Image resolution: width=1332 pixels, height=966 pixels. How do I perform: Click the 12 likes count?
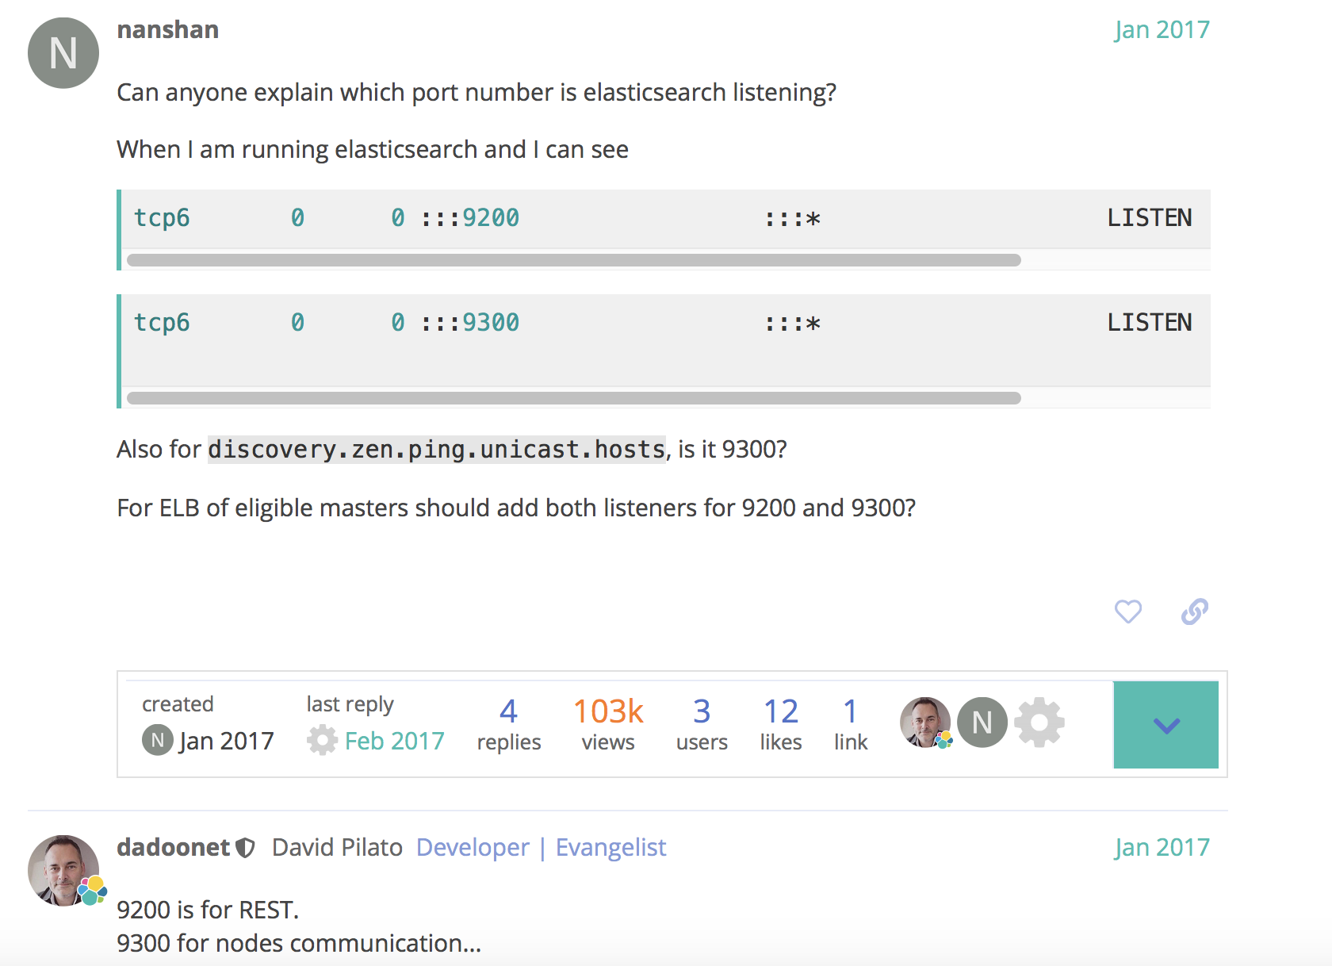click(x=780, y=723)
